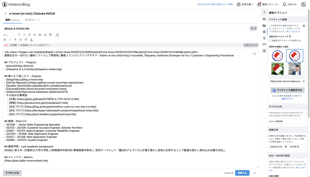Click the SEO・SNS向け設定 詳しくはこちら link
Screen dimensions: 310x177
288,169
